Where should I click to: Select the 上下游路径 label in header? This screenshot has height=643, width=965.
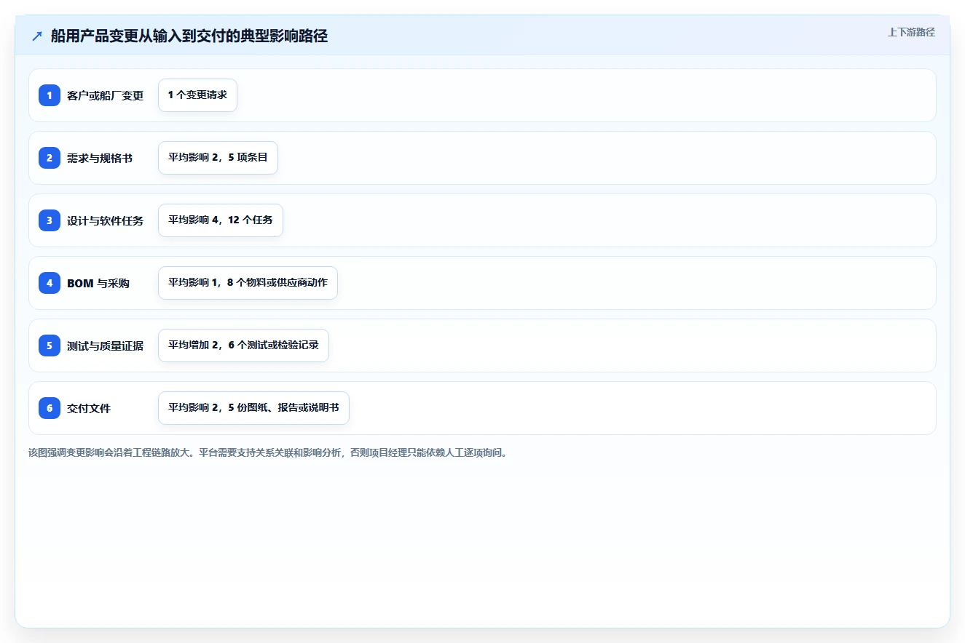(911, 33)
